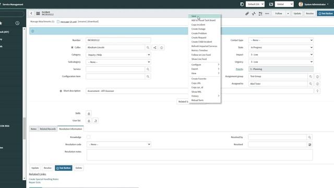Open the favorites star in the sidebar
Viewport: 334px width, 188px height.
(x=1, y=23)
